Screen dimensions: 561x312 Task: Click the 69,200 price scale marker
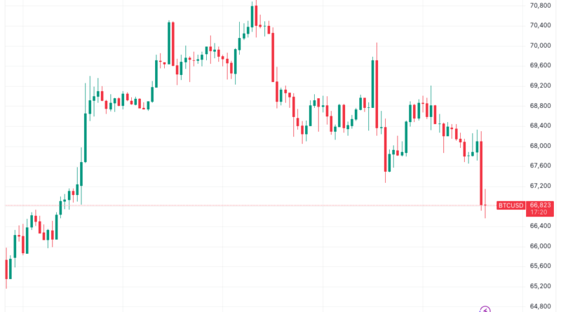pyautogui.click(x=541, y=86)
